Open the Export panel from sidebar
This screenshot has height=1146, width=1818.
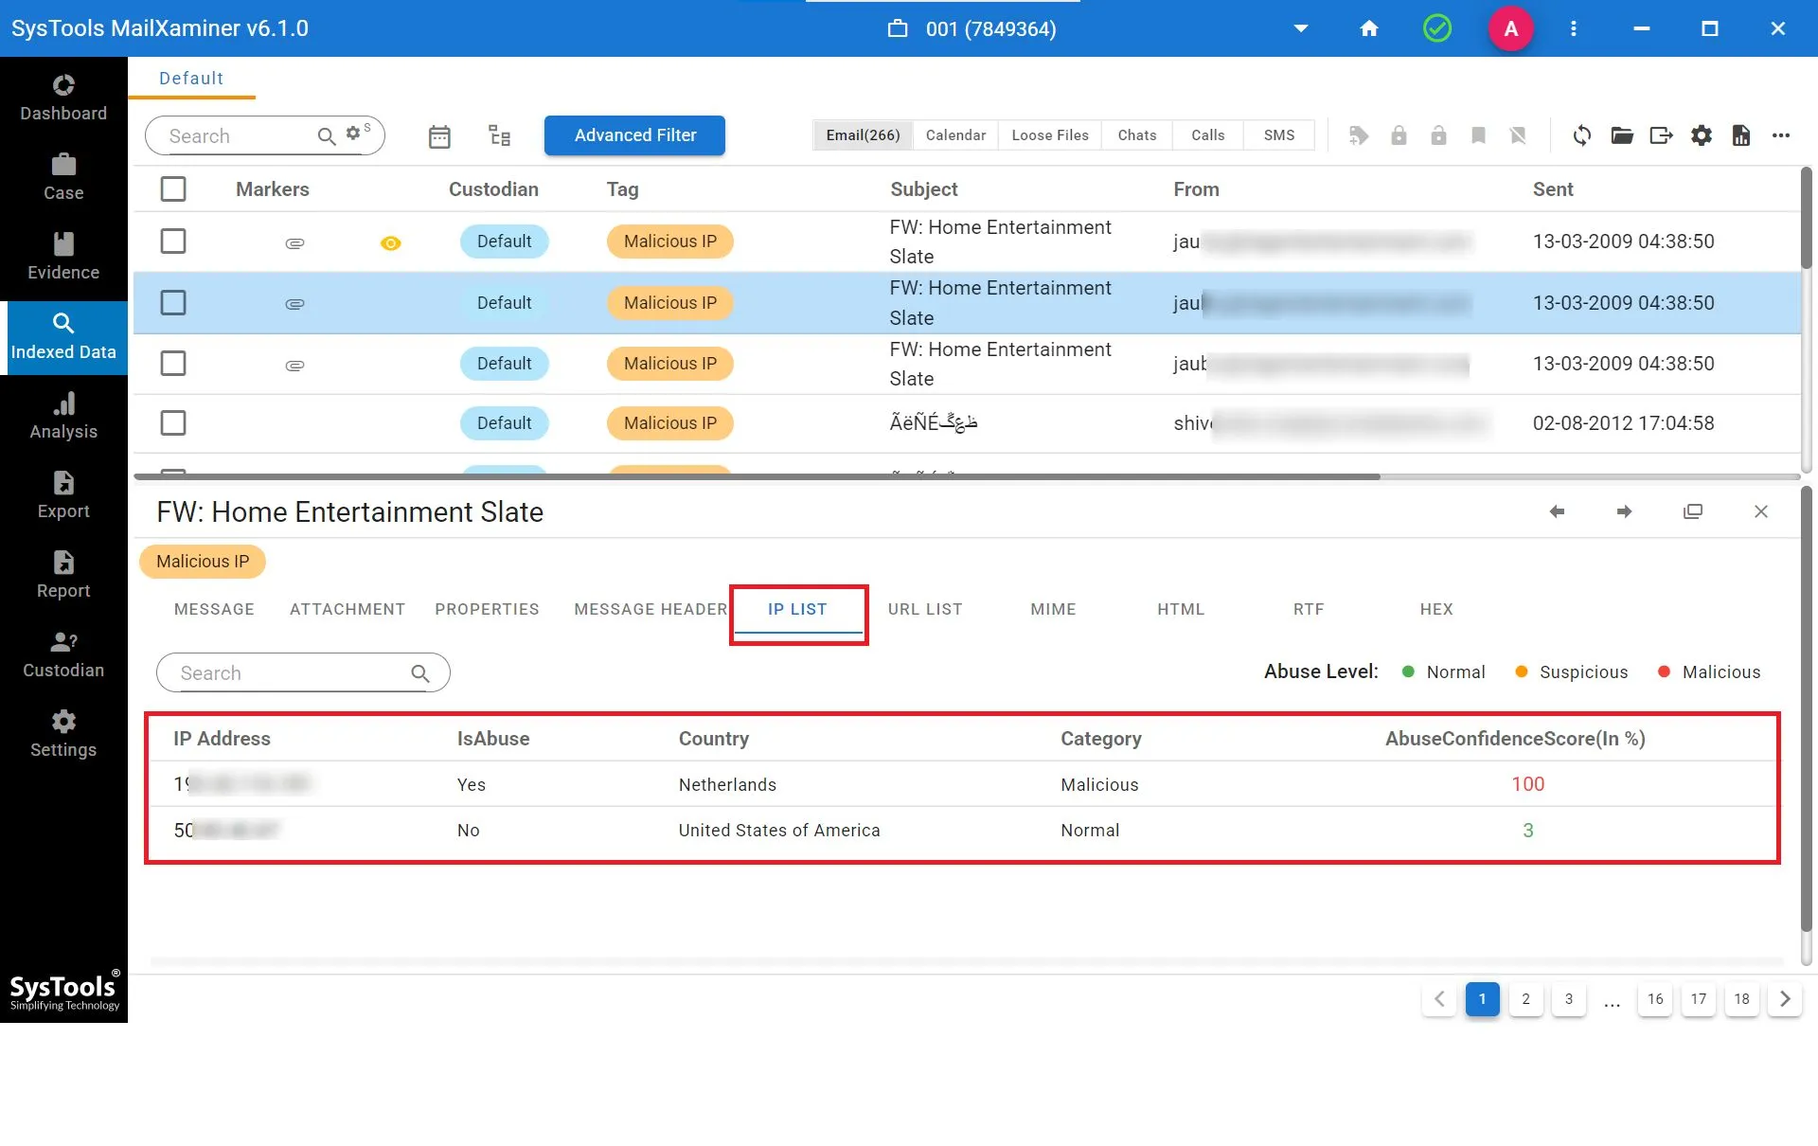click(x=63, y=495)
